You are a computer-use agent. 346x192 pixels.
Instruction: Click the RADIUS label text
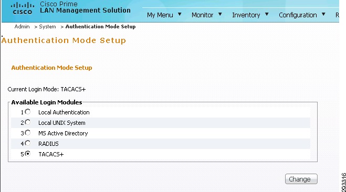point(48,144)
